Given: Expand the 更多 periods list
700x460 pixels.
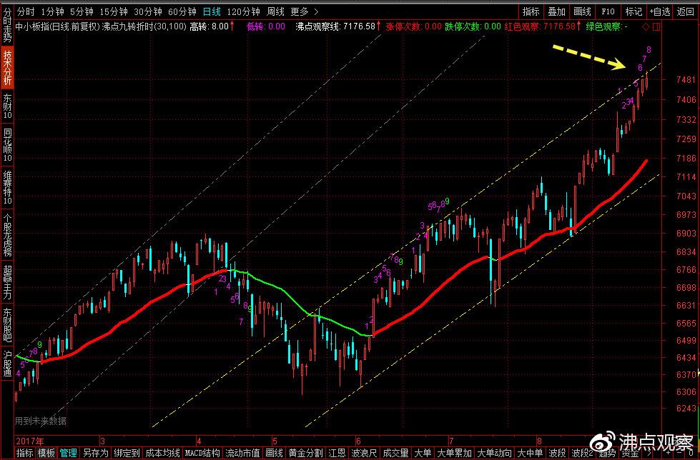Looking at the screenshot, I should (304, 11).
